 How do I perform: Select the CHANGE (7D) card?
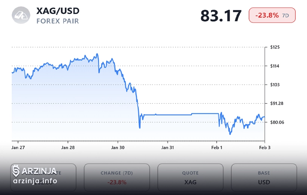(117, 177)
